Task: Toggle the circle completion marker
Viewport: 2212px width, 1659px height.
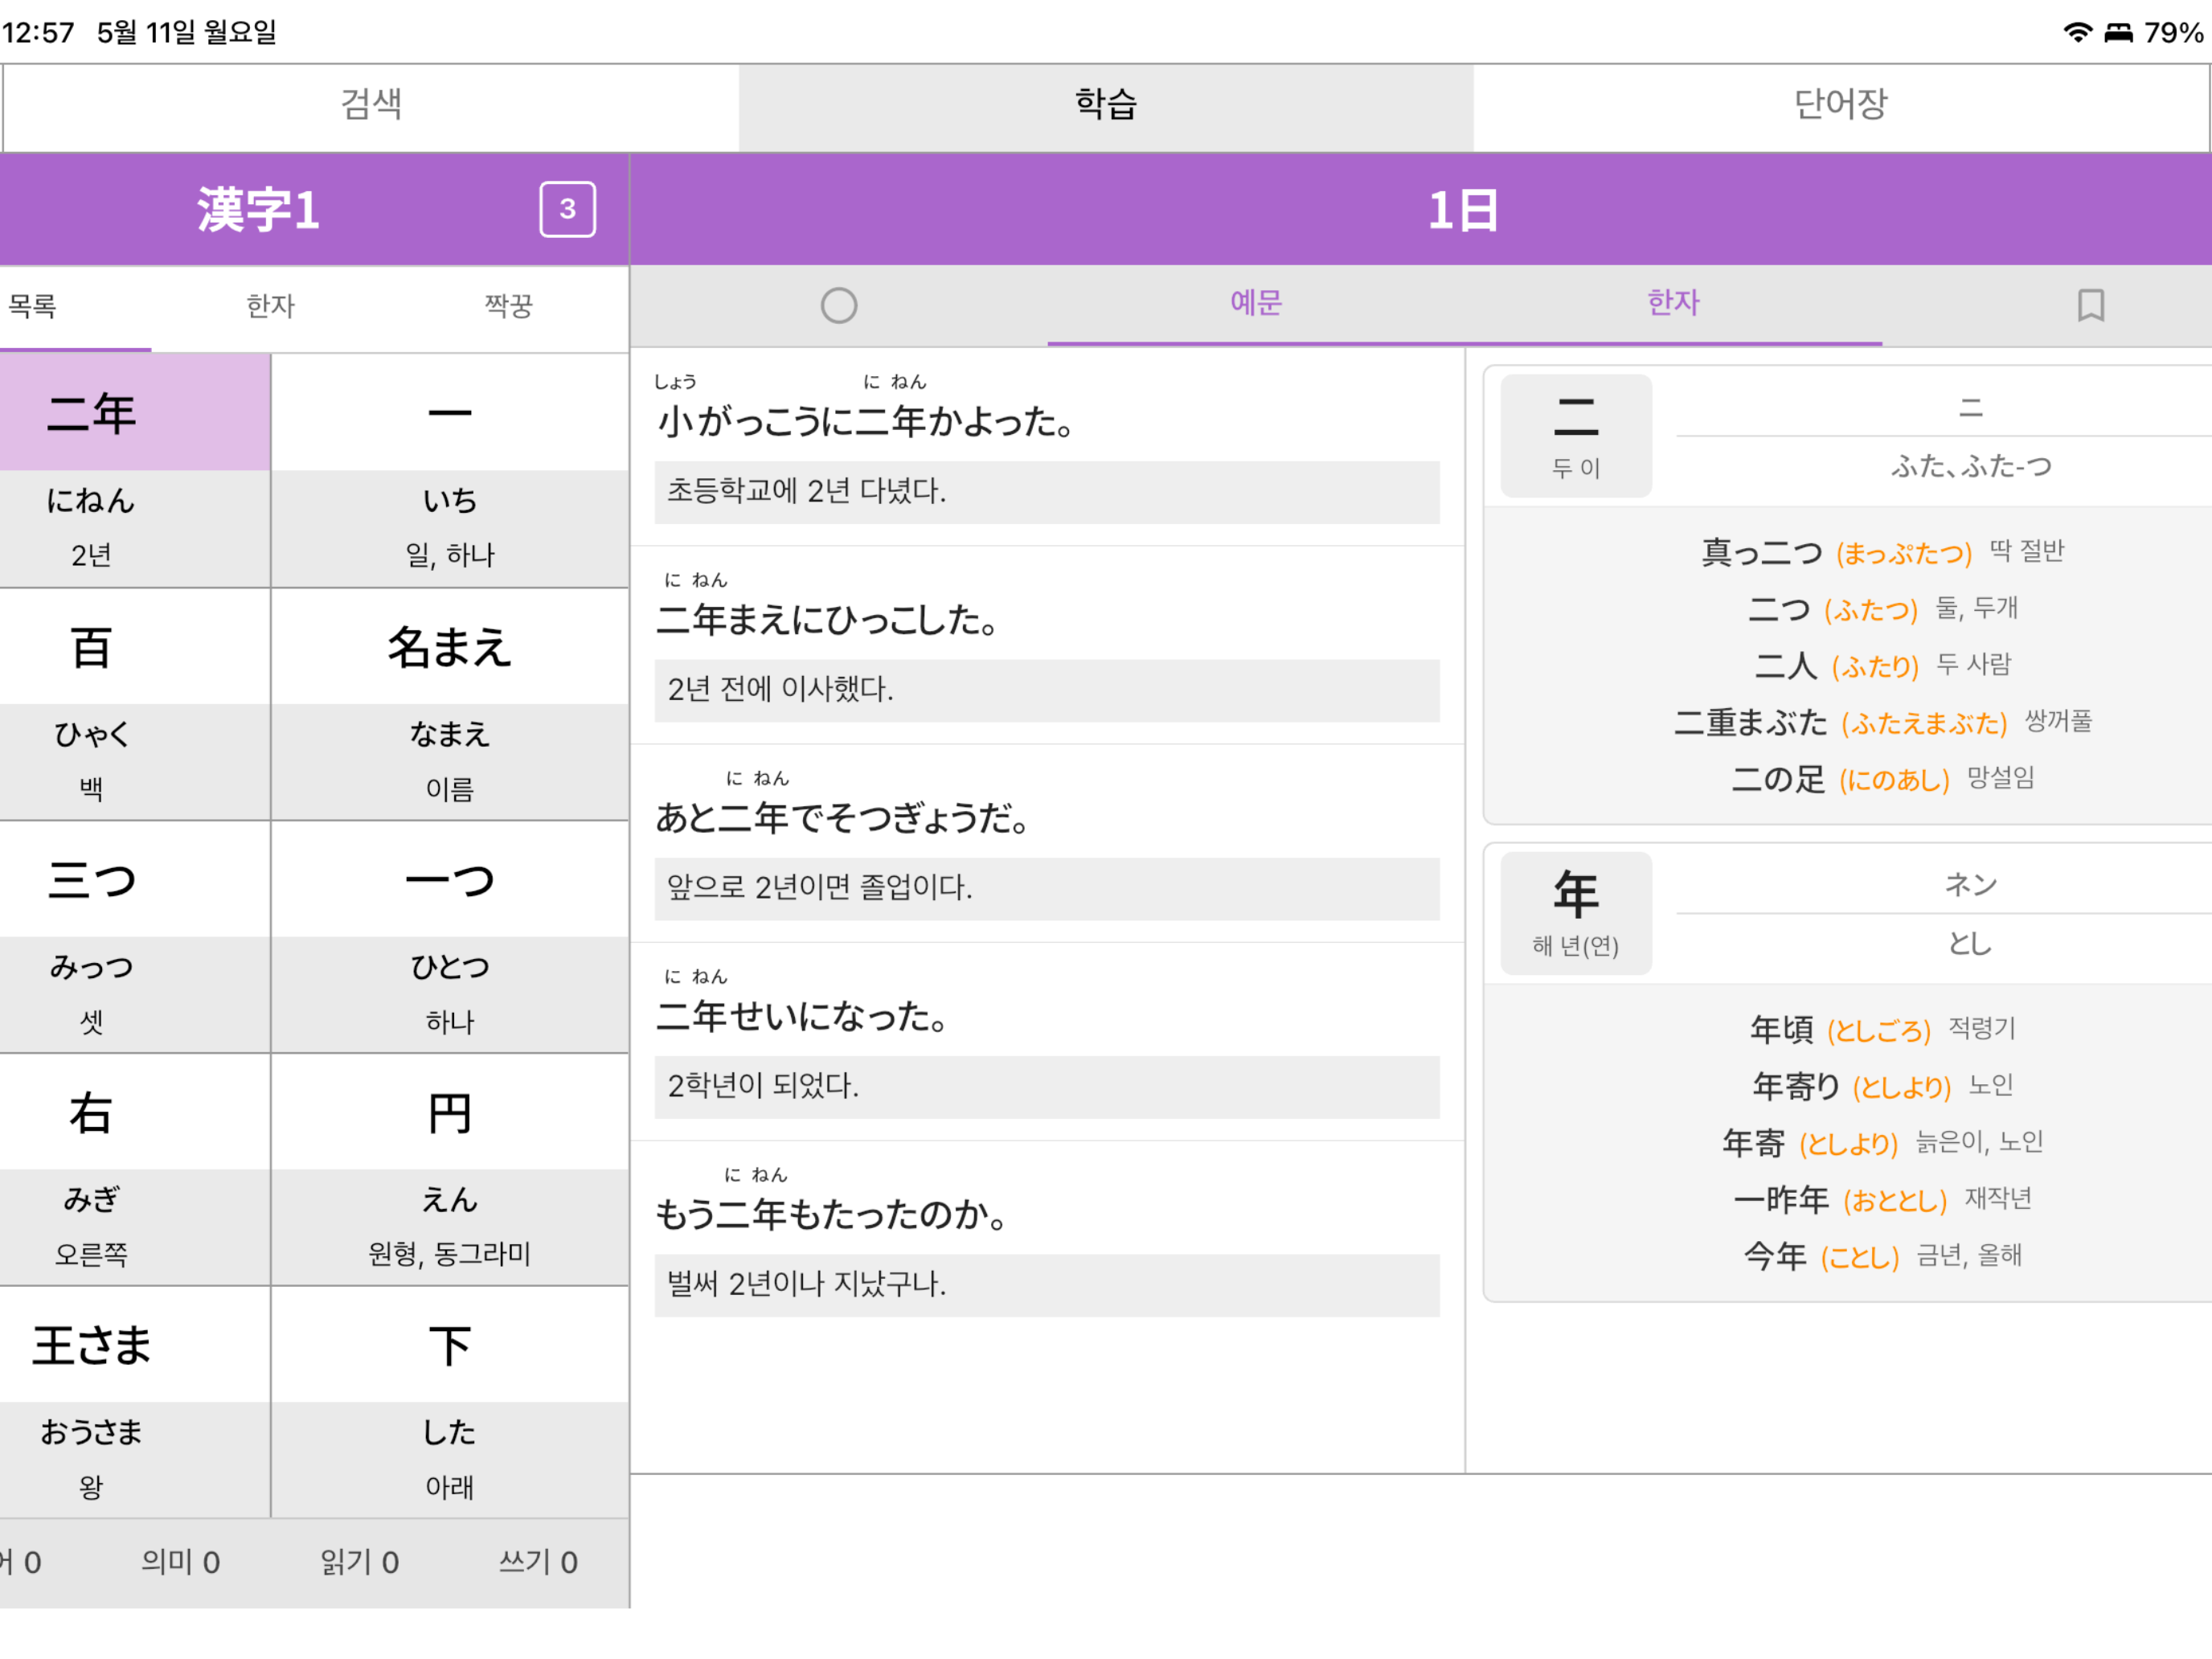Action: click(x=838, y=305)
